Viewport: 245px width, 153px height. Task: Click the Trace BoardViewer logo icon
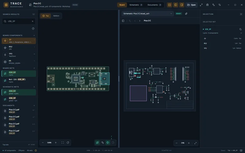click(6, 5)
